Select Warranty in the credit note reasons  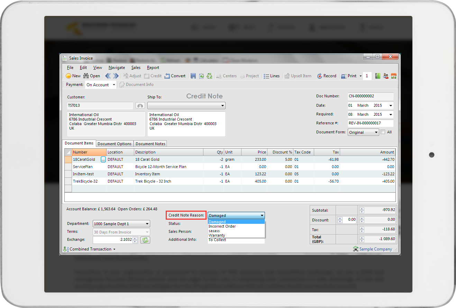click(217, 235)
